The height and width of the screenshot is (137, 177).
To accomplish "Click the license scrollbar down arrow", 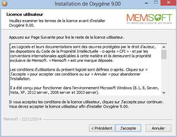I will click(x=164, y=93).
